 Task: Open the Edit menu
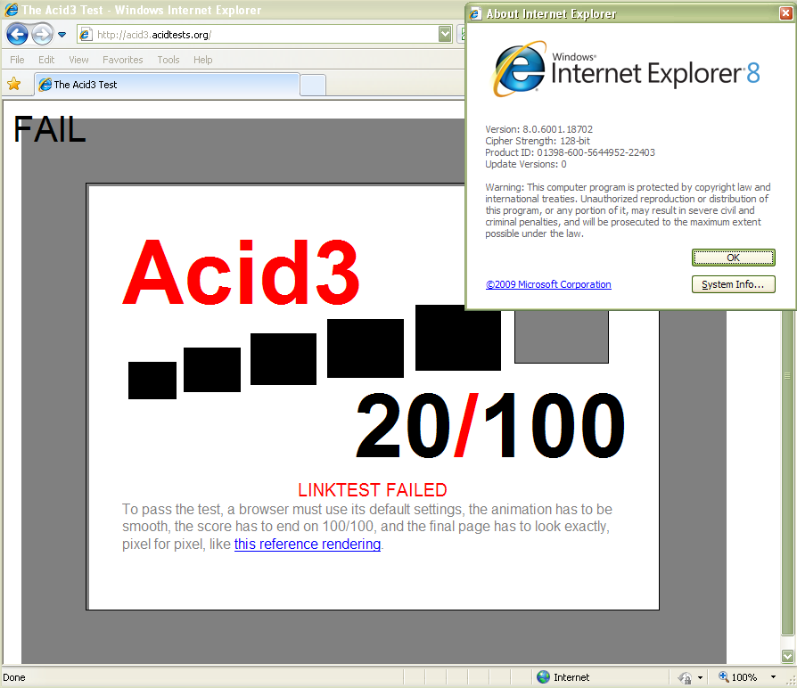point(46,60)
